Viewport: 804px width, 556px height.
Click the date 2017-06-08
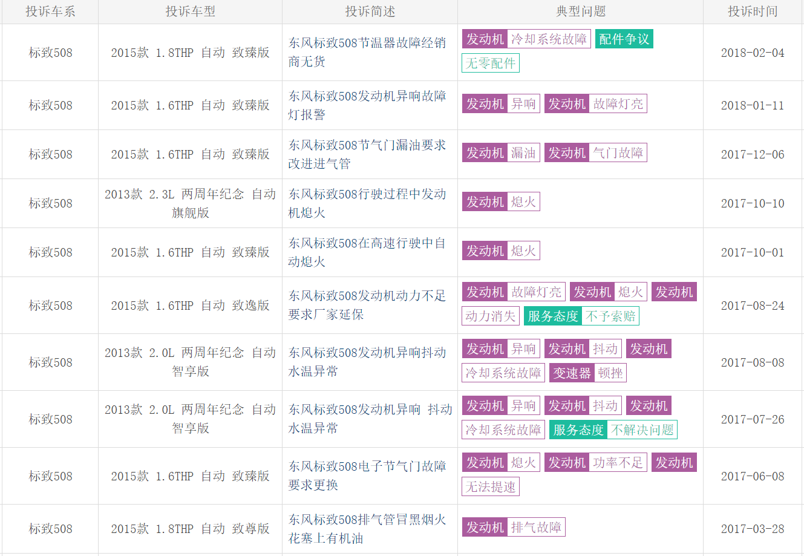(x=753, y=476)
